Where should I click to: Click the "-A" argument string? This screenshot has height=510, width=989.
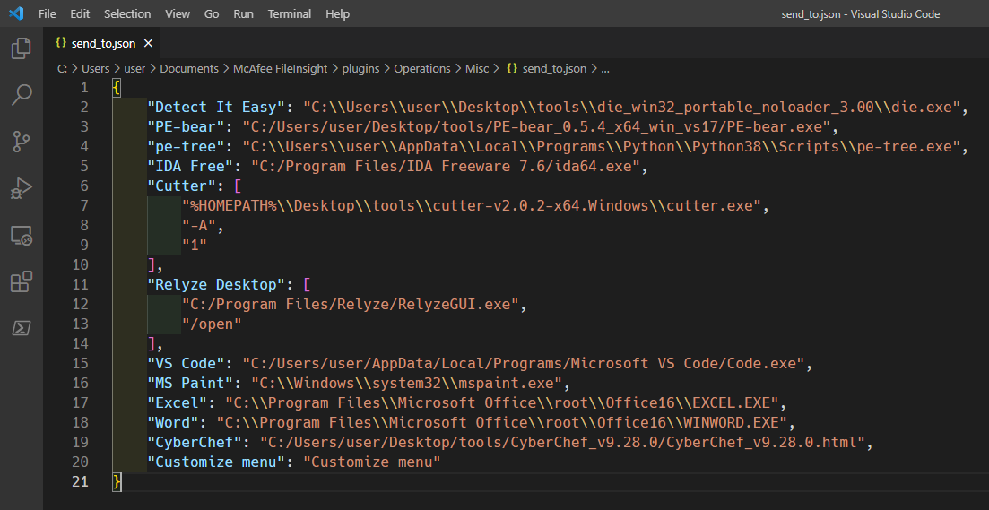[x=199, y=226]
